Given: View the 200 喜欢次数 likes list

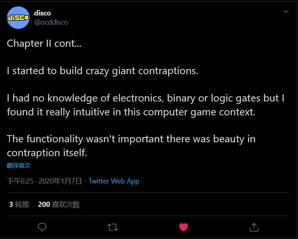Looking at the screenshot, I should (x=59, y=205).
